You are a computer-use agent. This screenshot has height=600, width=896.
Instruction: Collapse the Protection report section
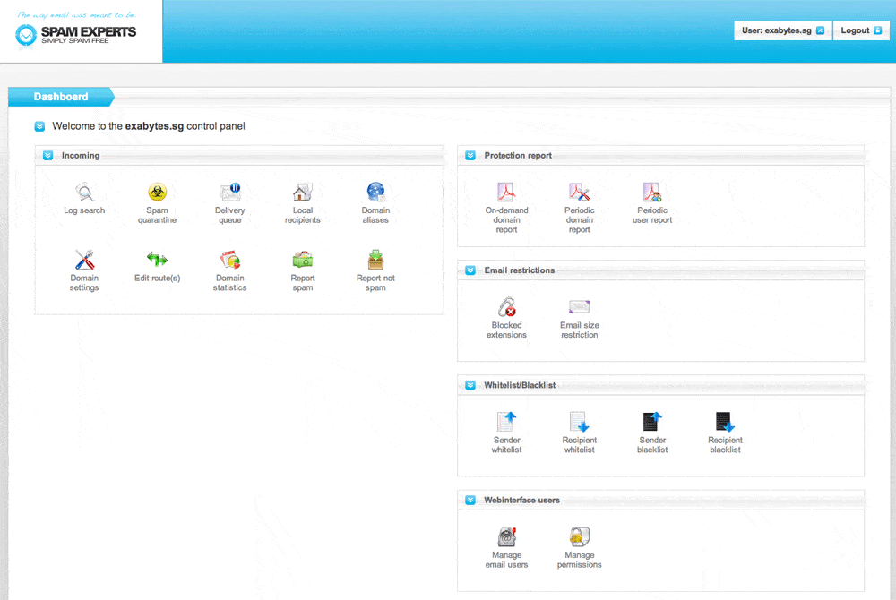[470, 155]
